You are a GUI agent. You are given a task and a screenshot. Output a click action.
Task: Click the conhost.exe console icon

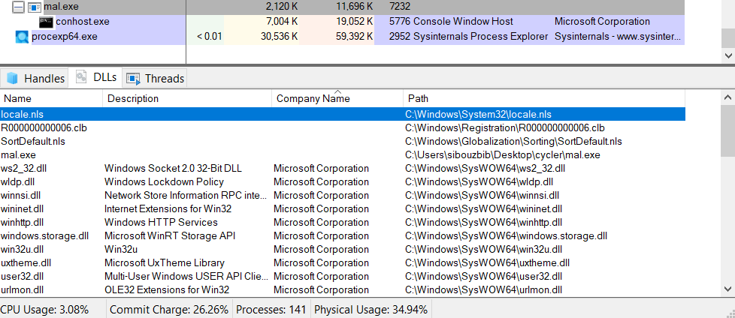46,22
